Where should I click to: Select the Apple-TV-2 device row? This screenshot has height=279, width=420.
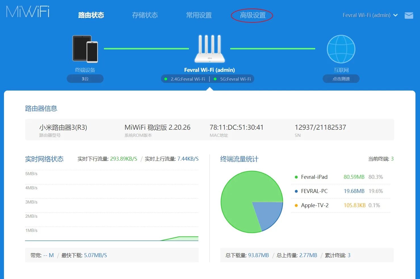341,205
